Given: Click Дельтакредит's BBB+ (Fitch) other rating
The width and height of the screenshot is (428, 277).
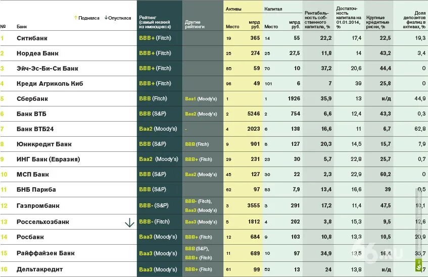Looking at the screenshot, I should (x=199, y=269).
